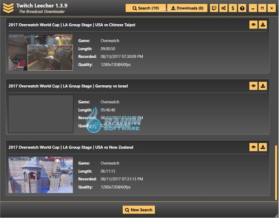Click the title 'Germany vs Israel'
The width and height of the screenshot is (279, 218).
click(112, 86)
